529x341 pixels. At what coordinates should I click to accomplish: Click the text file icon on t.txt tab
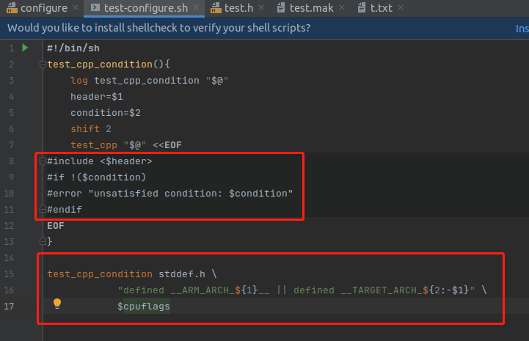(x=361, y=7)
